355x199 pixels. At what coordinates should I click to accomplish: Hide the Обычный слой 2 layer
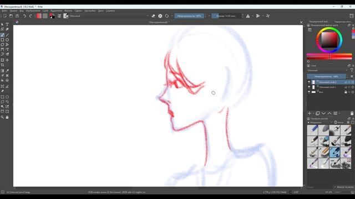[x=309, y=82]
